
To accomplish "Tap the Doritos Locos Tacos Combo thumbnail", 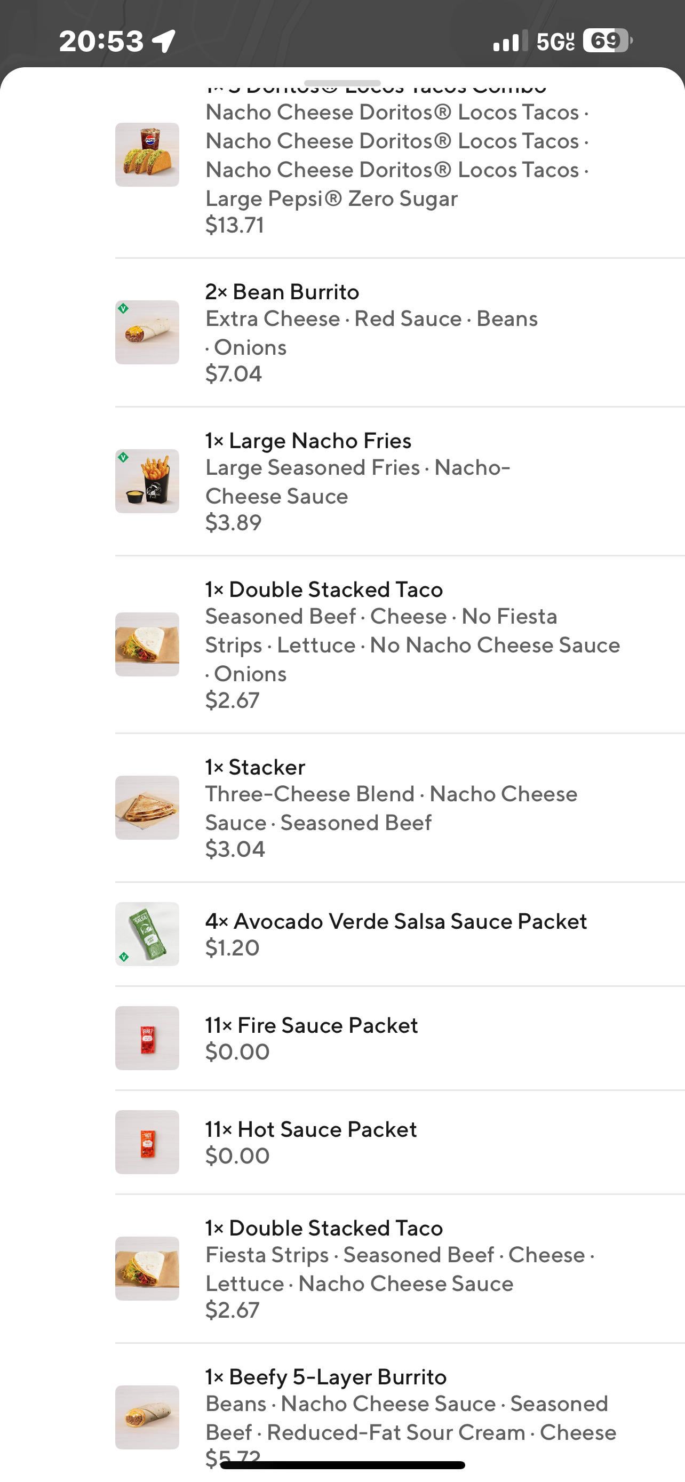I will coord(147,154).
